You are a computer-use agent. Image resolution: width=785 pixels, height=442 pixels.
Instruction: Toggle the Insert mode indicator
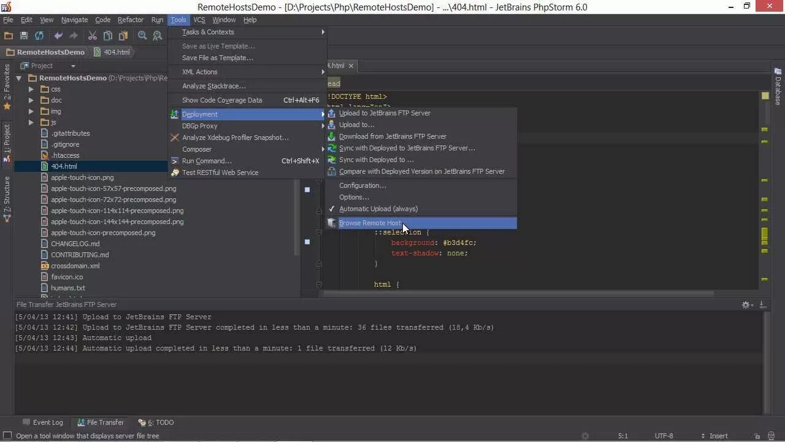[x=718, y=436]
